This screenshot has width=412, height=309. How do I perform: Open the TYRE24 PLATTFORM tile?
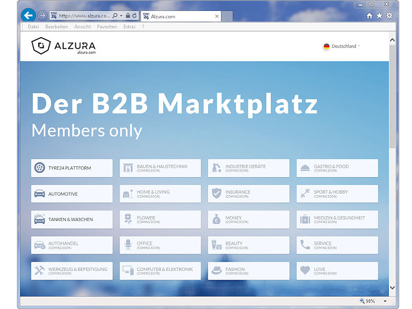pos(72,168)
